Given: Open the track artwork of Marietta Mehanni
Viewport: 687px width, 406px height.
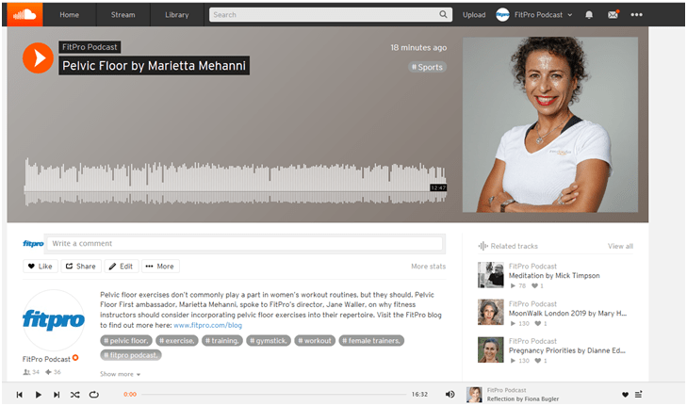Looking at the screenshot, I should pyautogui.click(x=550, y=124).
